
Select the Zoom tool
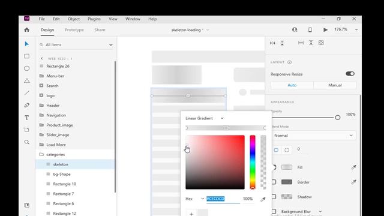click(26, 142)
